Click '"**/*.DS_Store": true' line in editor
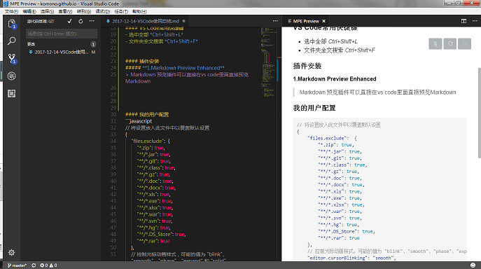Screen dimensions: 481x269 pyautogui.click(x=161, y=234)
